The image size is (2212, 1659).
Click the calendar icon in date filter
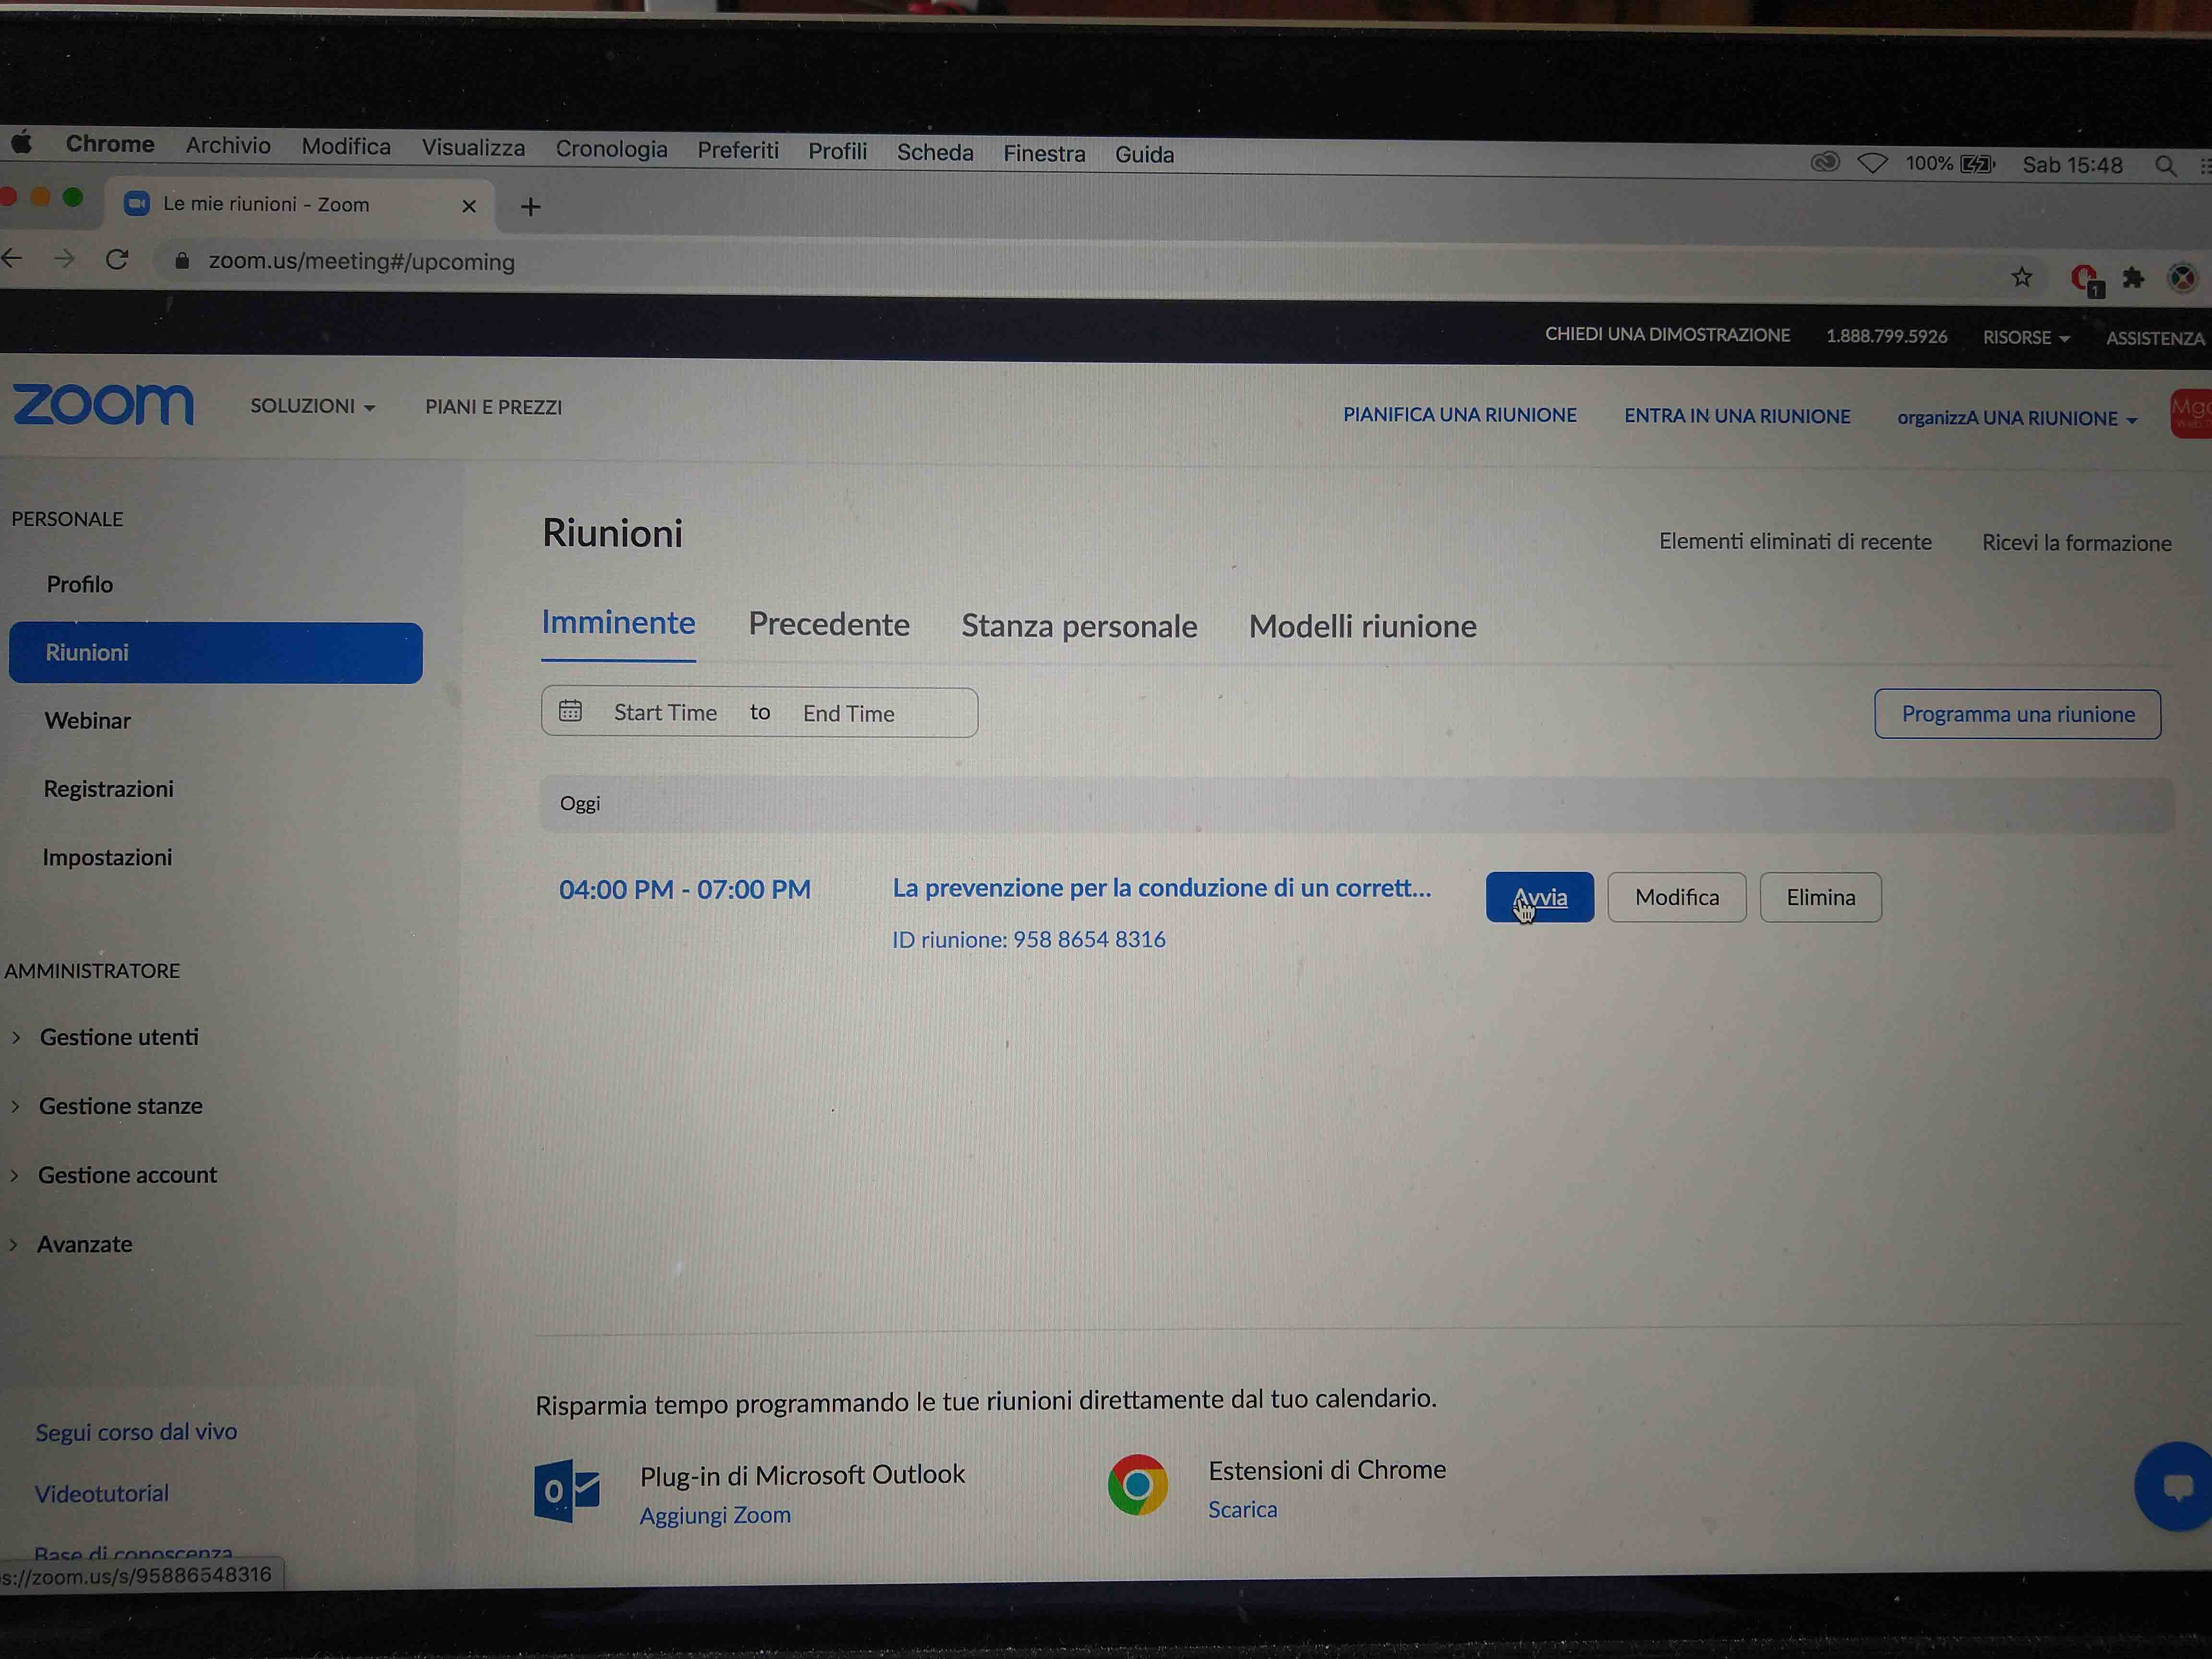point(570,711)
